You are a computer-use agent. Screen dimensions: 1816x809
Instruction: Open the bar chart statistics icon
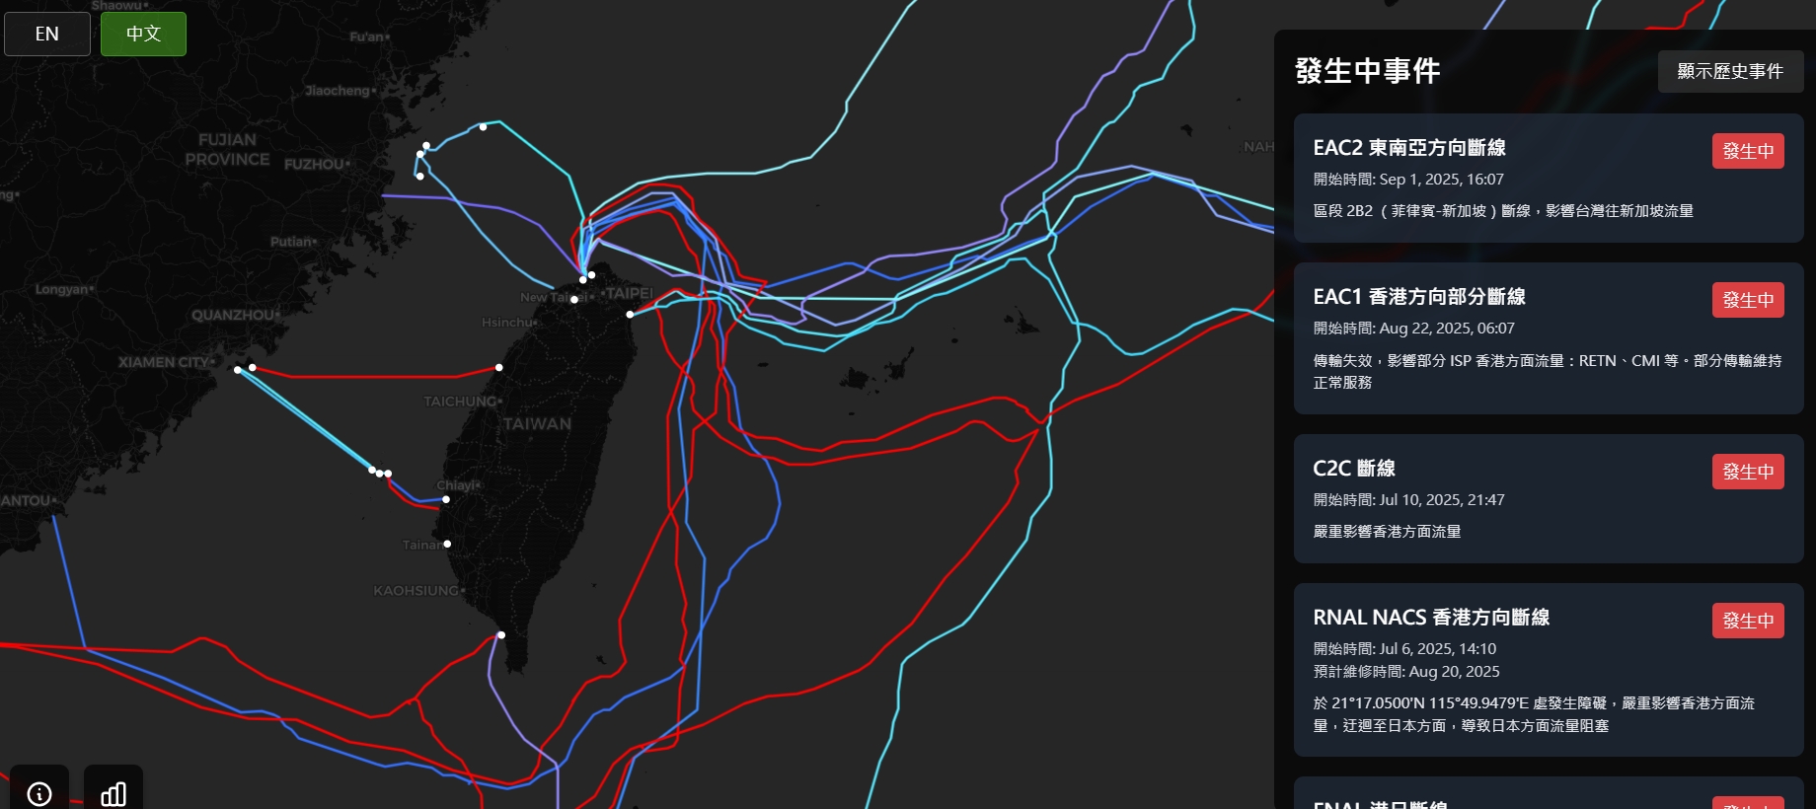click(113, 792)
